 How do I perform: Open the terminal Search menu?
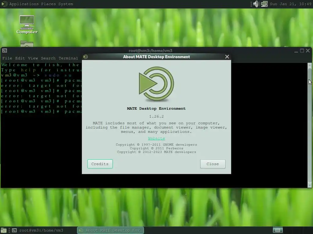tap(48, 58)
